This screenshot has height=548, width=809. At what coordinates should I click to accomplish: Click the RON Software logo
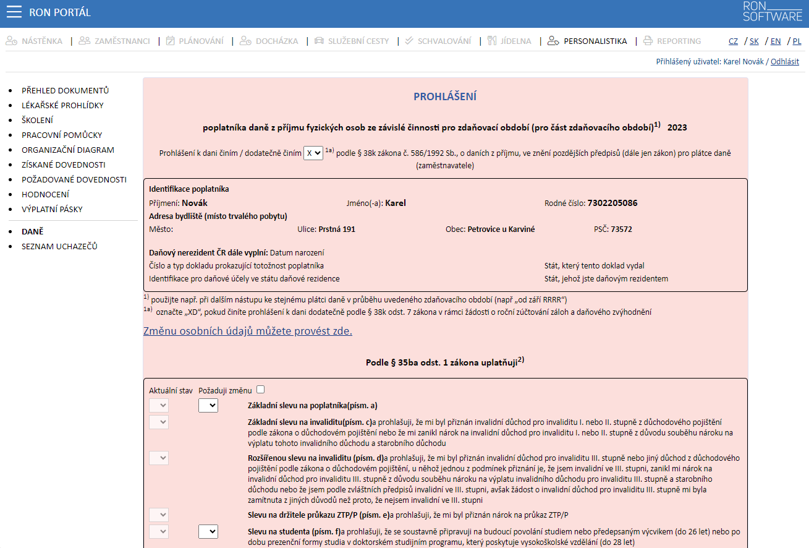(x=773, y=11)
